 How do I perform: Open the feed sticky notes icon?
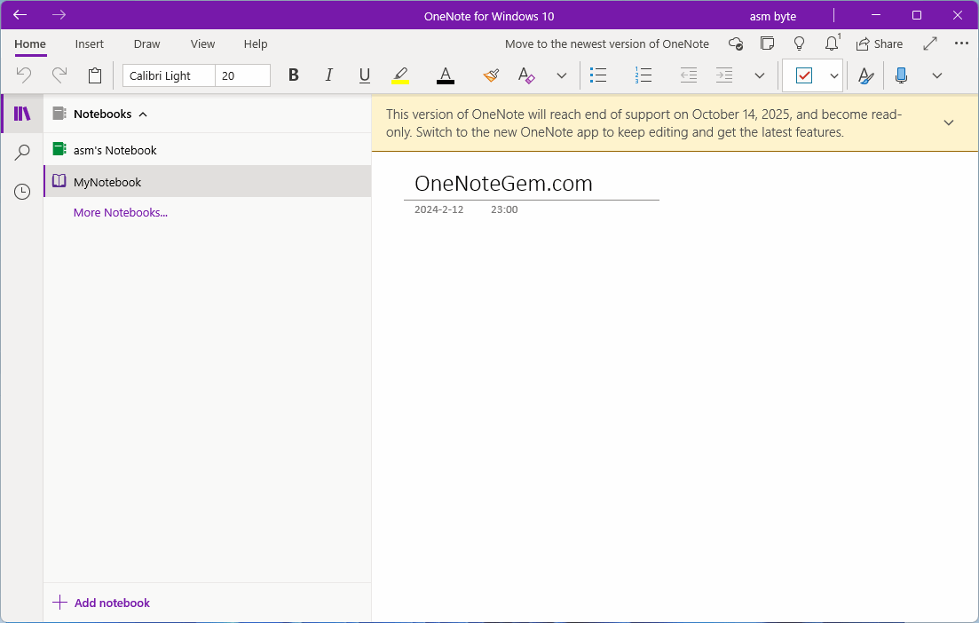[768, 43]
